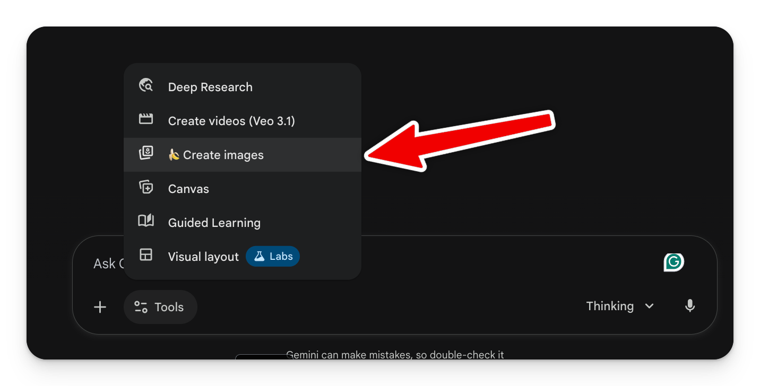Click the Deep Research globe-search icon
Viewport: 760px width, 386px height.
coord(146,85)
